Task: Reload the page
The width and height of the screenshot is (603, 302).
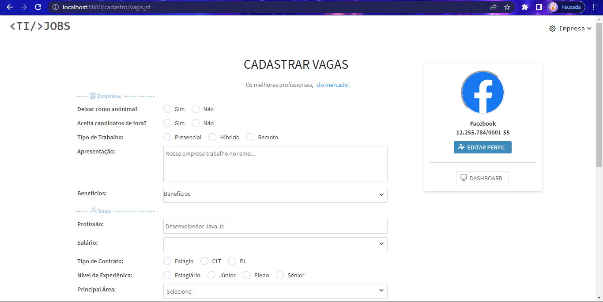Action: [x=38, y=7]
